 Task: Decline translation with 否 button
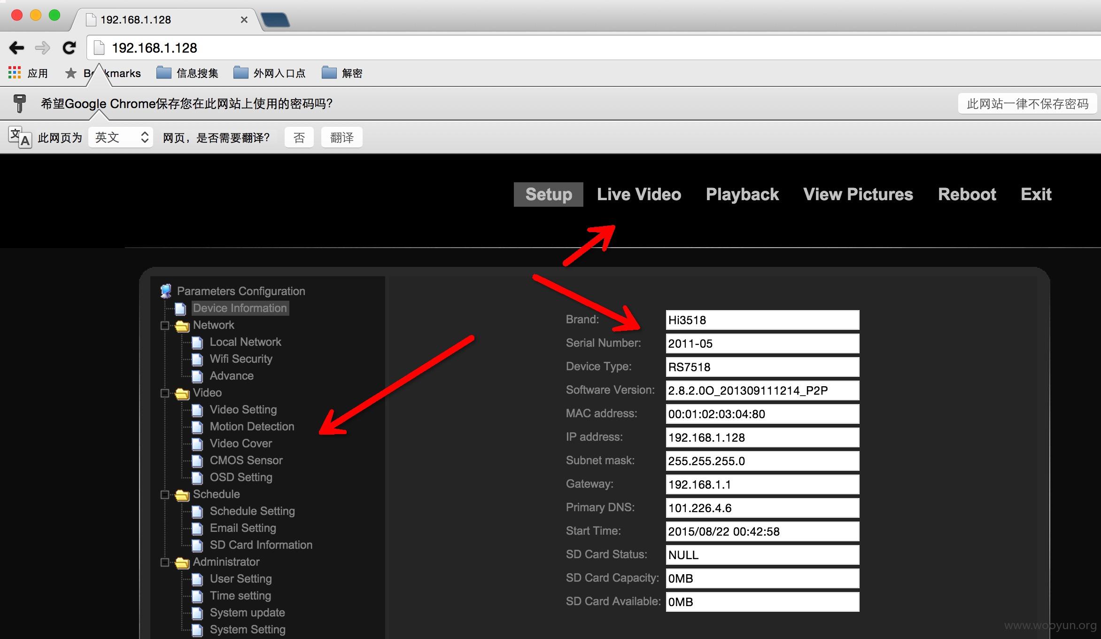coord(299,137)
